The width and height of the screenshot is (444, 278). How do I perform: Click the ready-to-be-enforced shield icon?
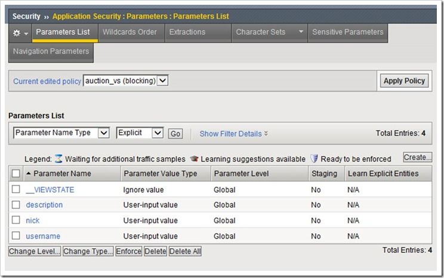coord(314,159)
